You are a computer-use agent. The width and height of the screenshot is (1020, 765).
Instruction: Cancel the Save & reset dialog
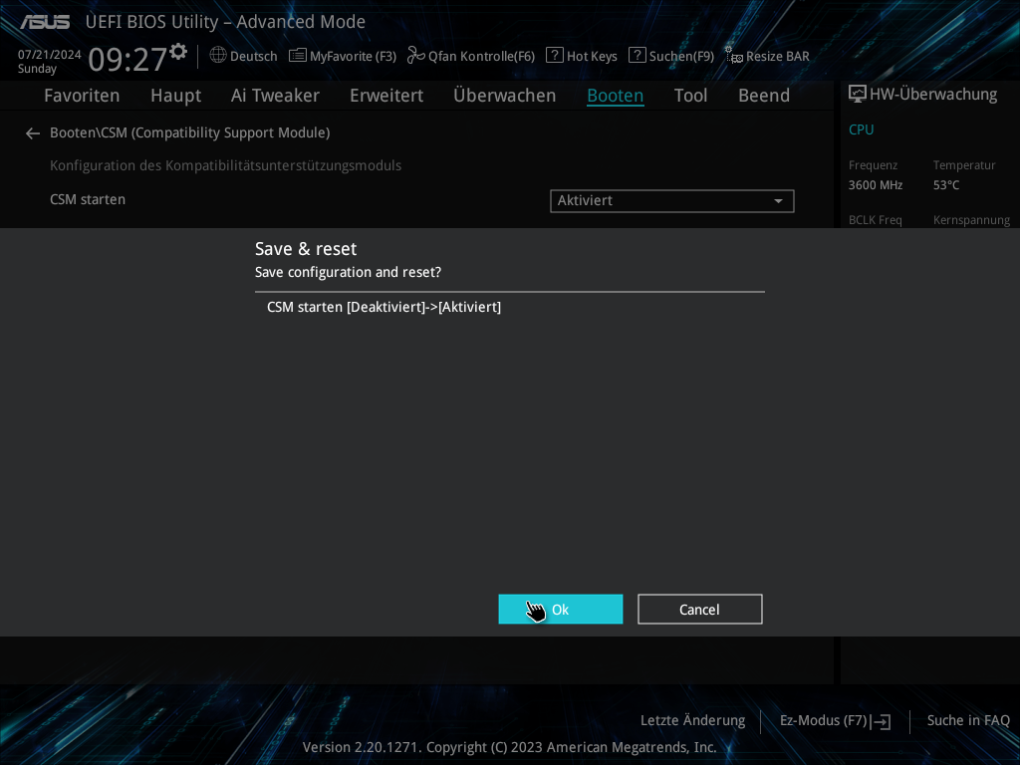[700, 609]
